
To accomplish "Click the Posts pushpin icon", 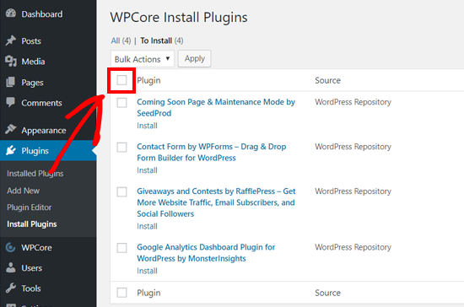I will tap(11, 40).
